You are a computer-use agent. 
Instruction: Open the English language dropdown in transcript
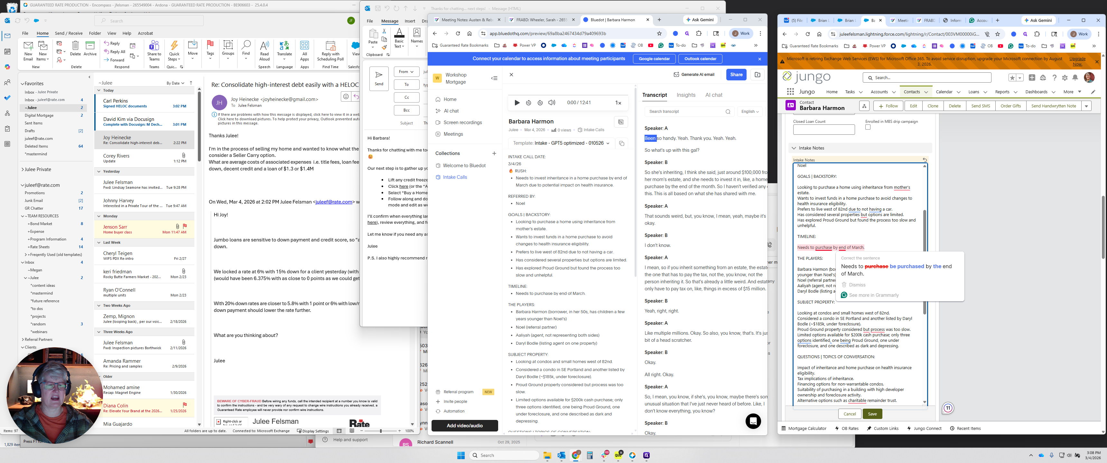750,112
